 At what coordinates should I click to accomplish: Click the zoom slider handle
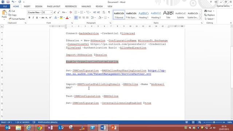tap(214, 122)
